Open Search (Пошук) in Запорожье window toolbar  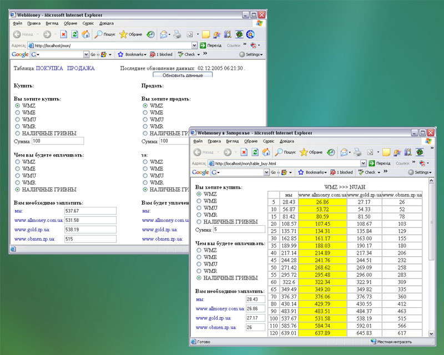tap(285, 153)
